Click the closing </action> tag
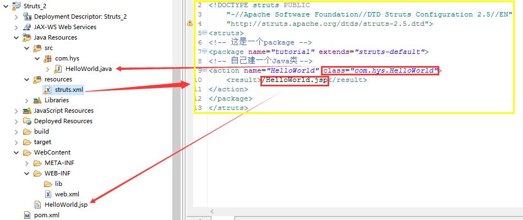Viewport: 523px width, 220px height. click(x=228, y=89)
